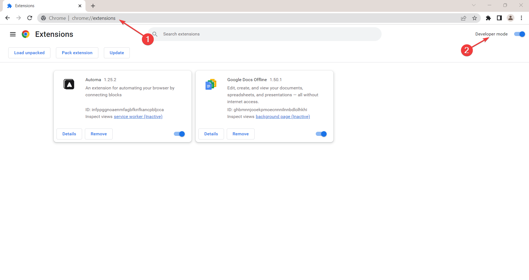The image size is (529, 280).
Task: Remove the Automa extension
Action: click(99, 134)
